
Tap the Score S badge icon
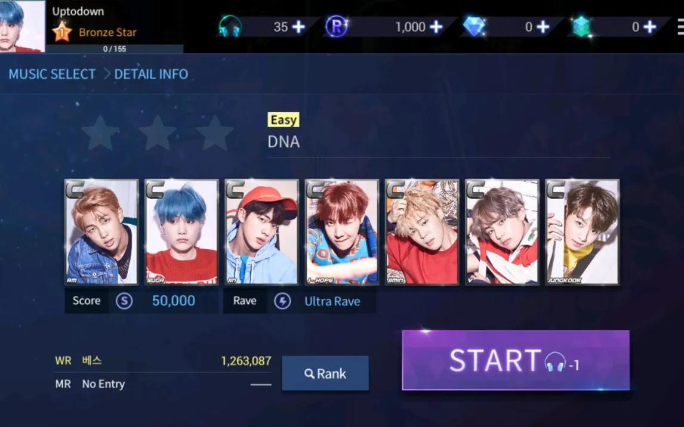point(124,301)
